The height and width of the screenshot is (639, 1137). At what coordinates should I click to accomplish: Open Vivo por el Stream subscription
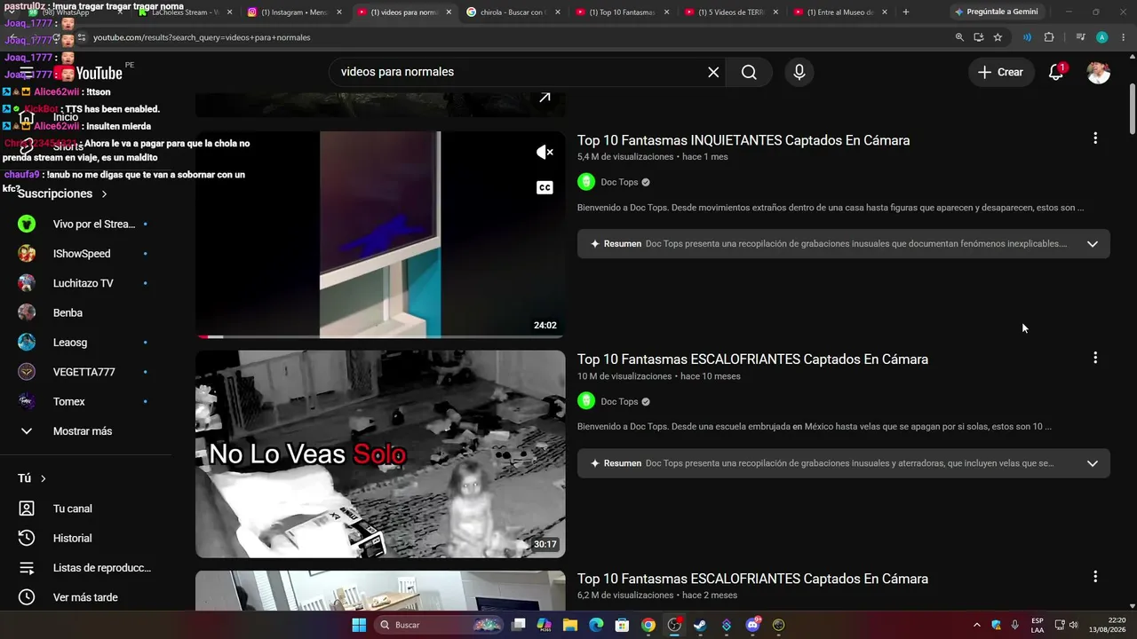(x=84, y=225)
